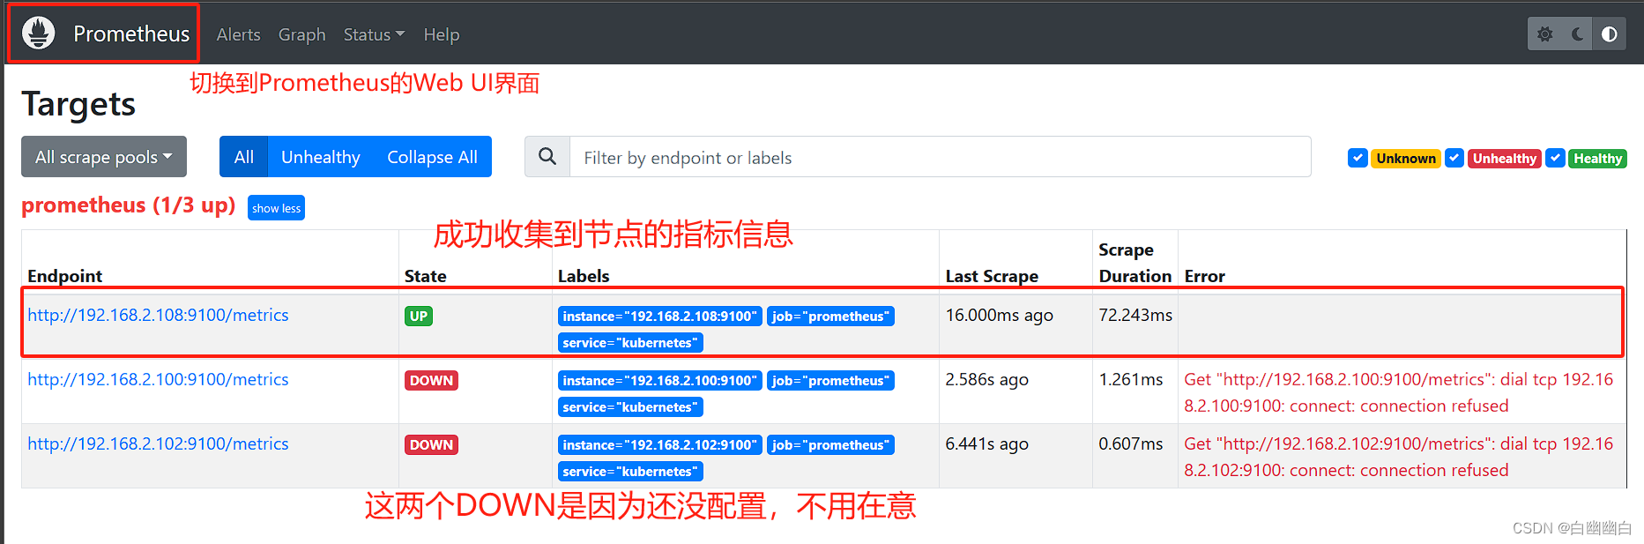The width and height of the screenshot is (1644, 544).
Task: Click the Labels column header
Action: tap(584, 276)
